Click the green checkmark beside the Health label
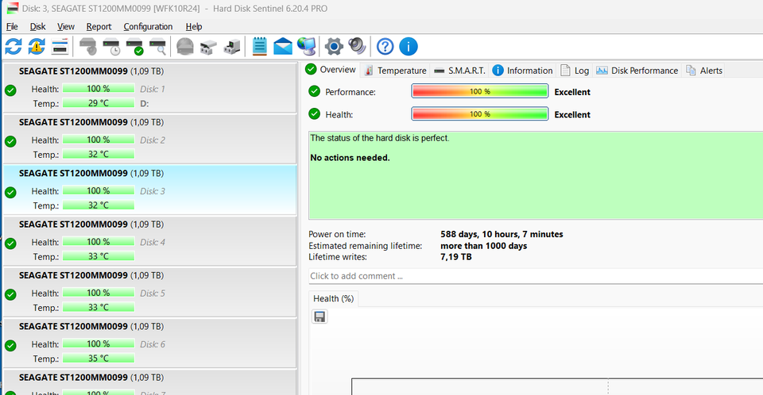Screen dimensions: 763x395 pyautogui.click(x=315, y=114)
